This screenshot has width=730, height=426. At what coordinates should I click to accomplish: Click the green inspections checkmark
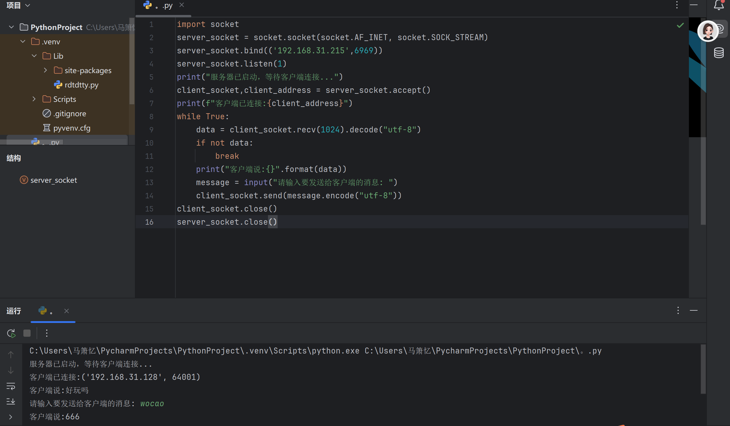coord(680,25)
